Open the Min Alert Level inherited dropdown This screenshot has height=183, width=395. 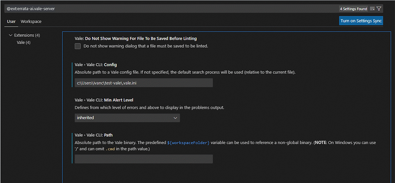click(x=127, y=118)
